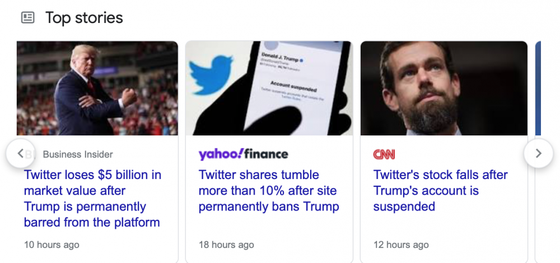This screenshot has width=560, height=263.
Task: Click the '12 hours ago' timestamp
Action: coord(401,245)
